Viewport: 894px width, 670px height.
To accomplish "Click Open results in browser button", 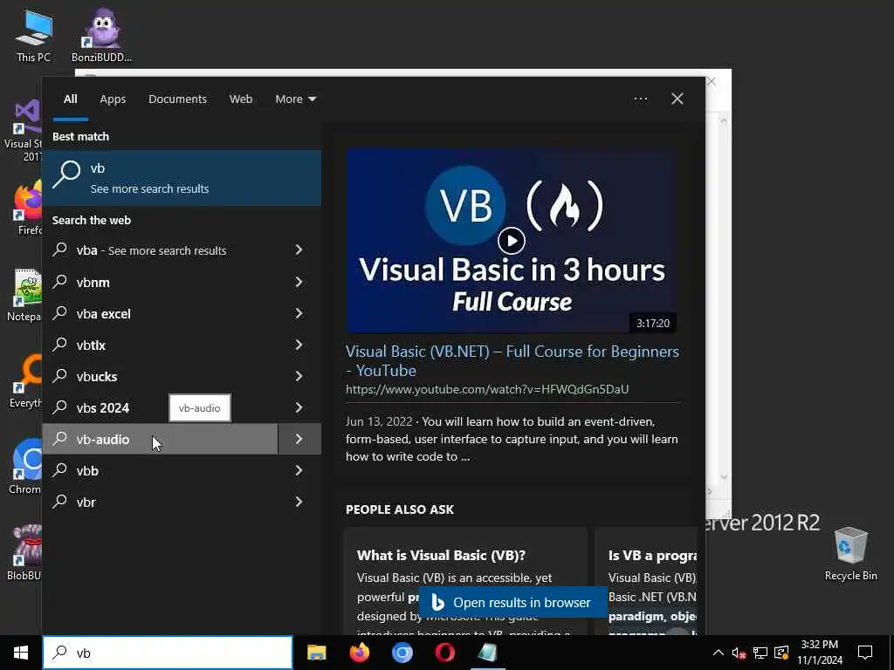I will pyautogui.click(x=513, y=602).
